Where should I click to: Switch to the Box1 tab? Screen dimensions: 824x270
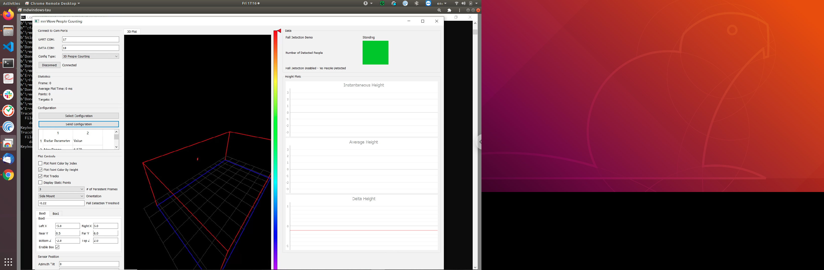[x=56, y=213]
